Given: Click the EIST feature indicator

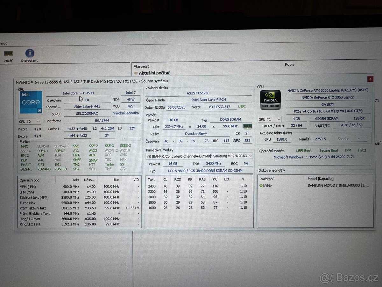Looking at the screenshot, I should click(x=40, y=164).
